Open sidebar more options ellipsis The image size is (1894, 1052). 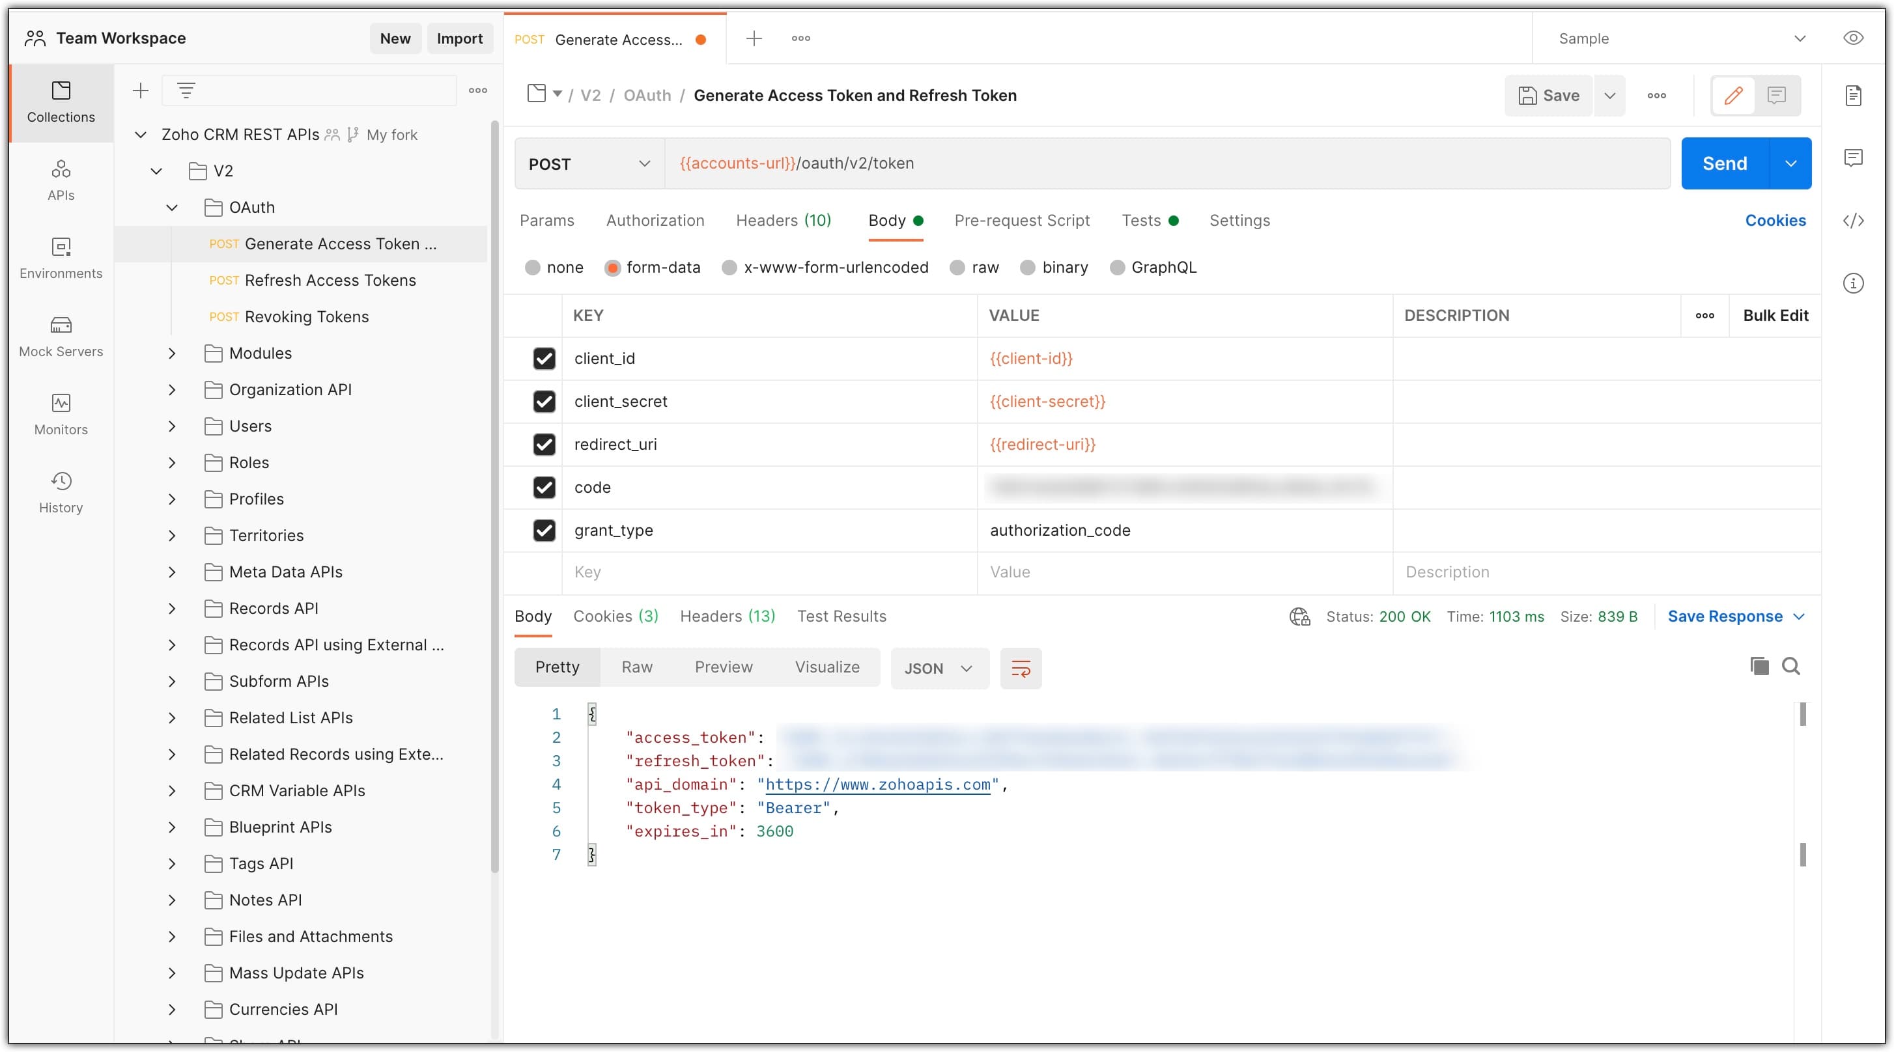coord(478,90)
